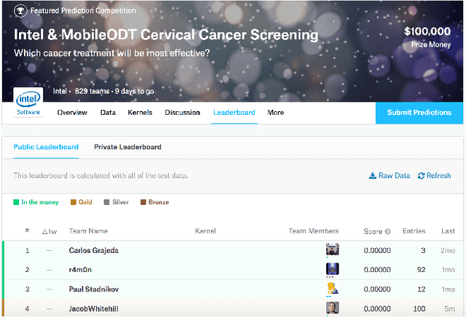Click the Score help question icon
Screen dimensions: 466x317
387,231
